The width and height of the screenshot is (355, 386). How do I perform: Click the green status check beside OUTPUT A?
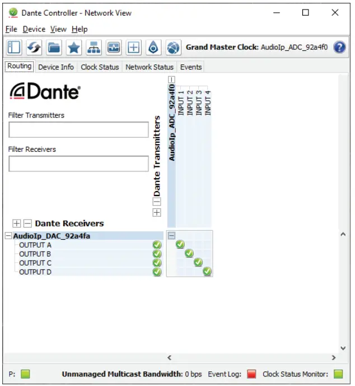157,245
